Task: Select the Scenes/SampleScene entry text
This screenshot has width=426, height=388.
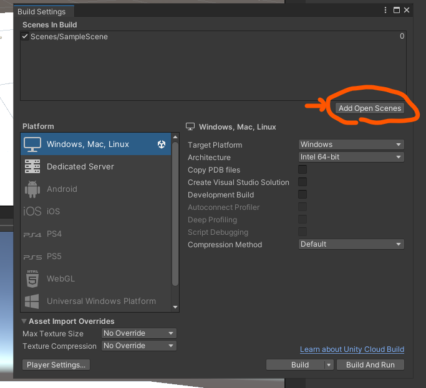Action: tap(69, 37)
